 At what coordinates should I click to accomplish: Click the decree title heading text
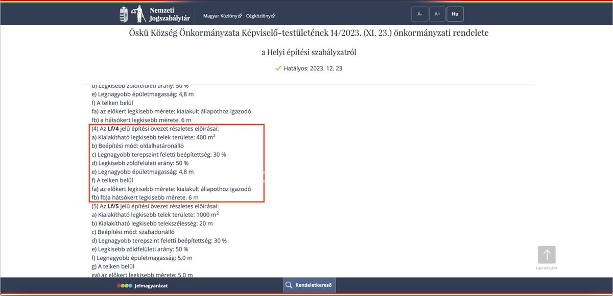pyautogui.click(x=309, y=33)
